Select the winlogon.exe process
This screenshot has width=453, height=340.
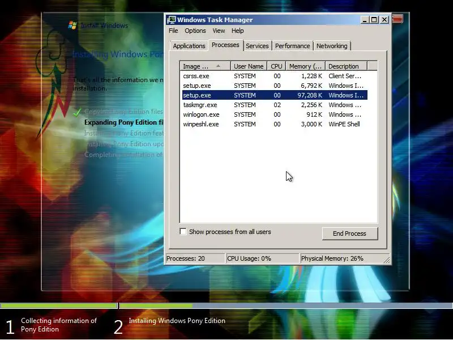[x=275, y=114]
